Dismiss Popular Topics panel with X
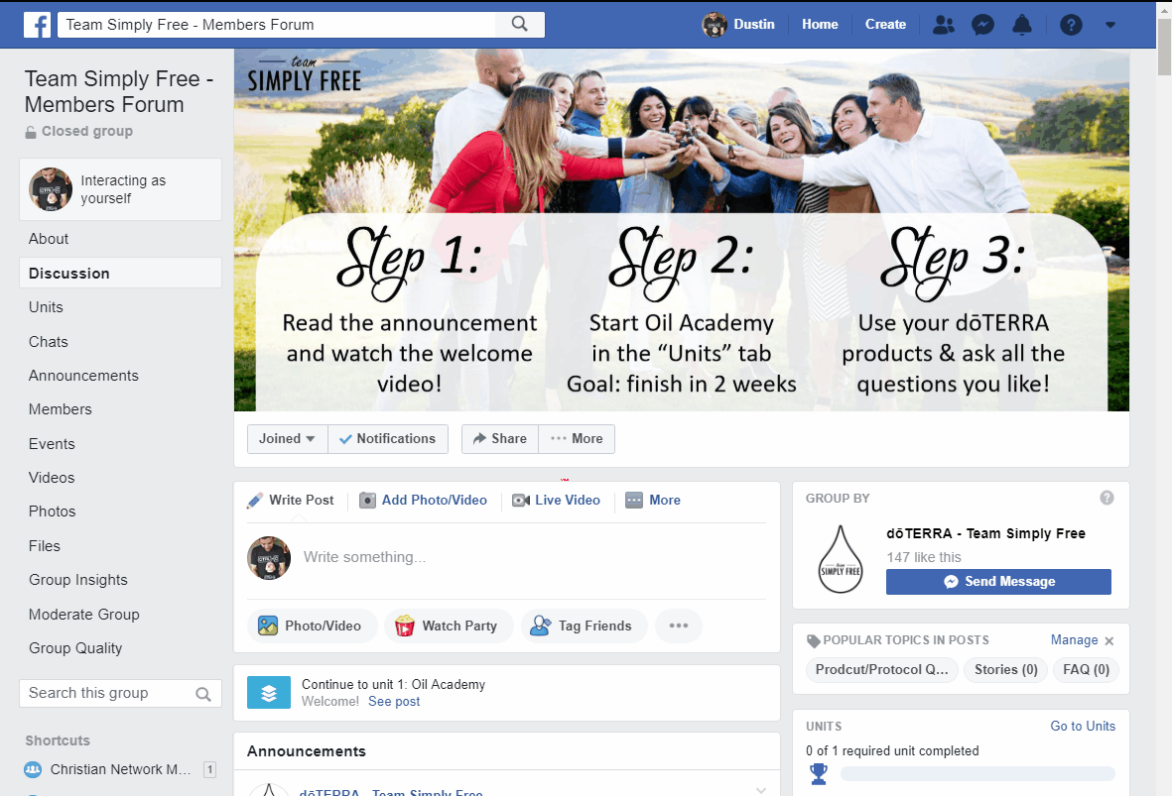The height and width of the screenshot is (796, 1172). [1109, 640]
